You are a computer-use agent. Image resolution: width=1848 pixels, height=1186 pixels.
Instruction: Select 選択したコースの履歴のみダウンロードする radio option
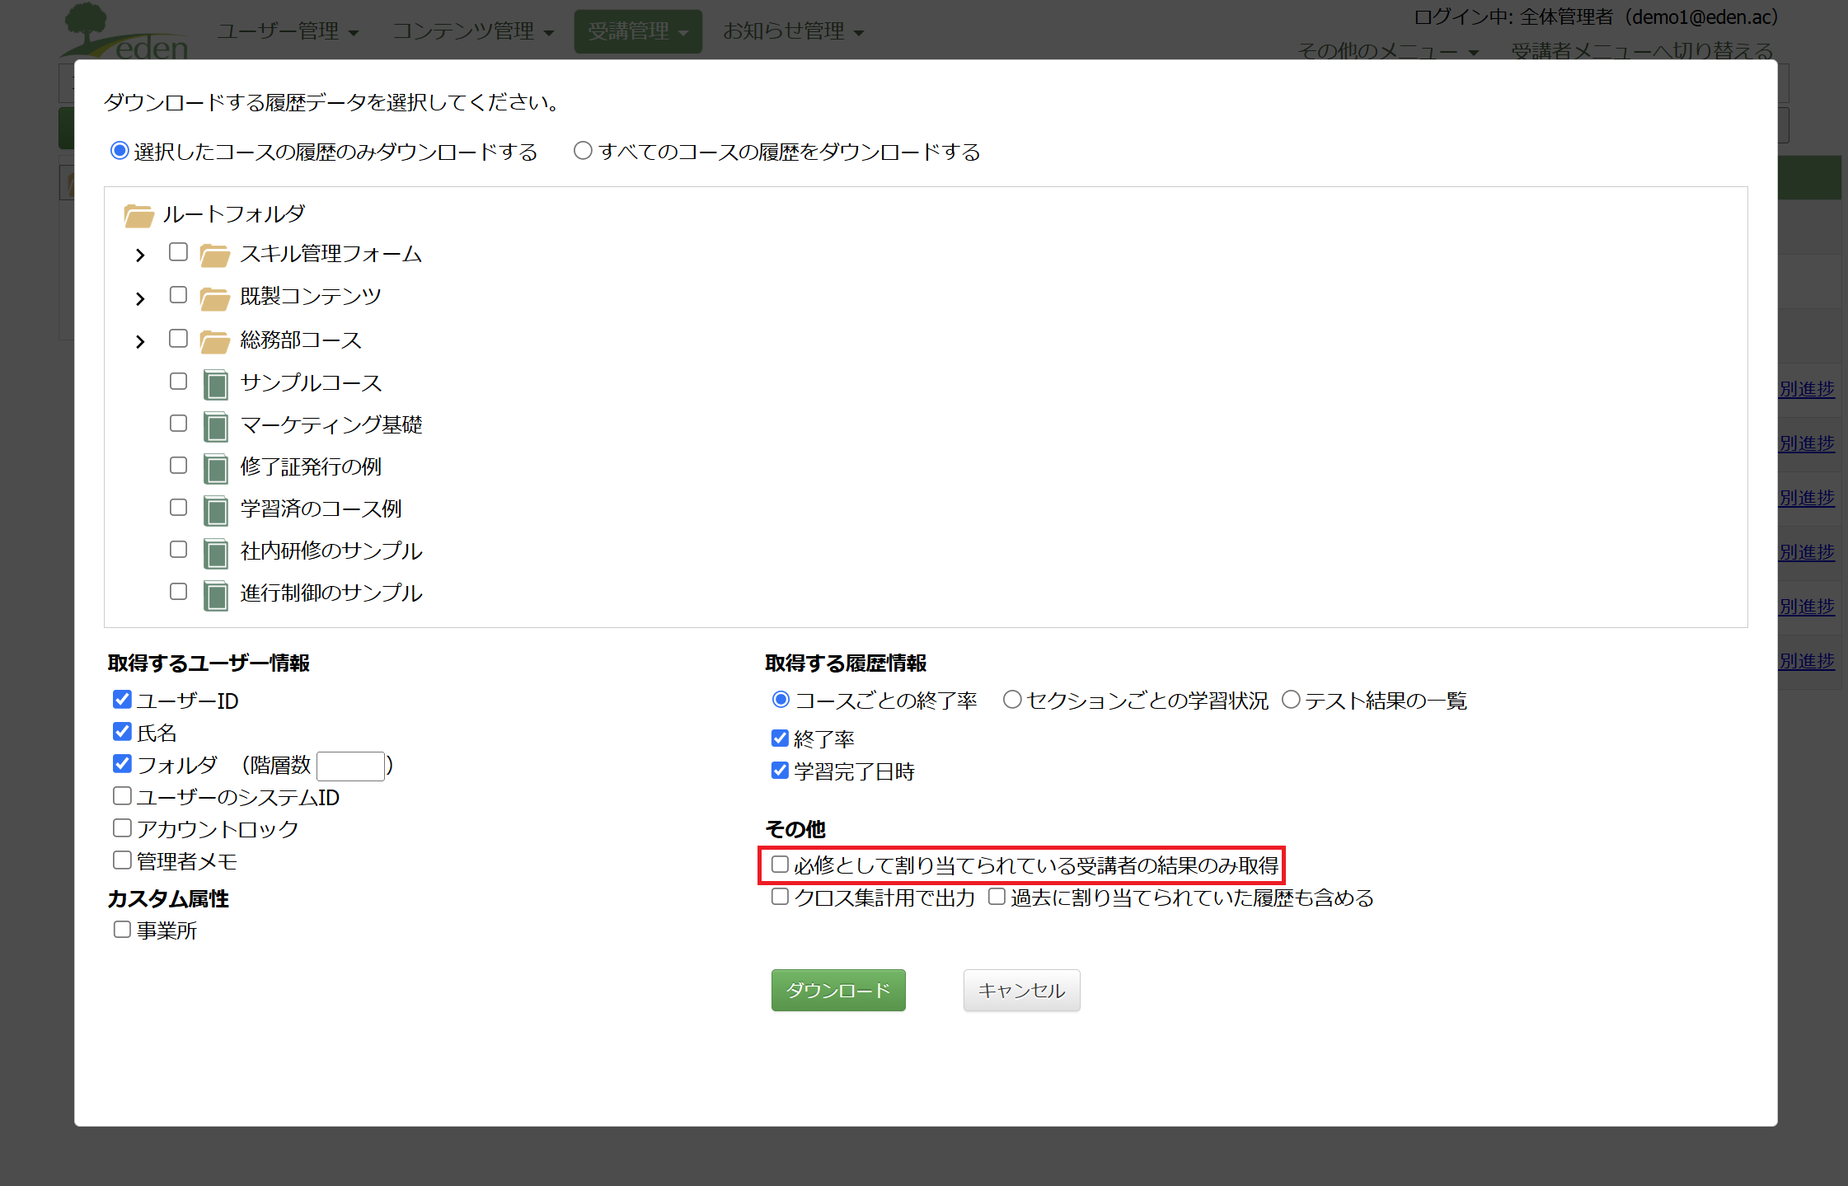click(120, 151)
